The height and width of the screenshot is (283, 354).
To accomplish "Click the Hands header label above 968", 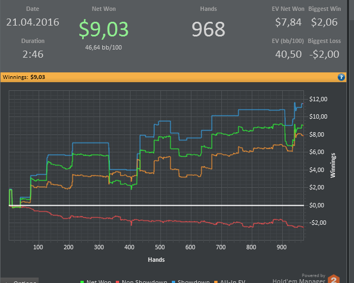I will pos(208,9).
